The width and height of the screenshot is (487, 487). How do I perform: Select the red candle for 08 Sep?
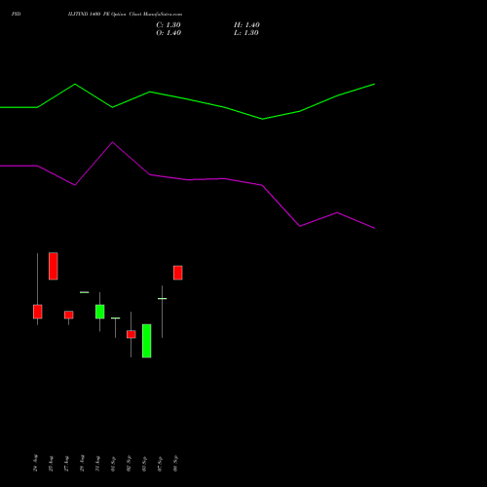point(178,273)
